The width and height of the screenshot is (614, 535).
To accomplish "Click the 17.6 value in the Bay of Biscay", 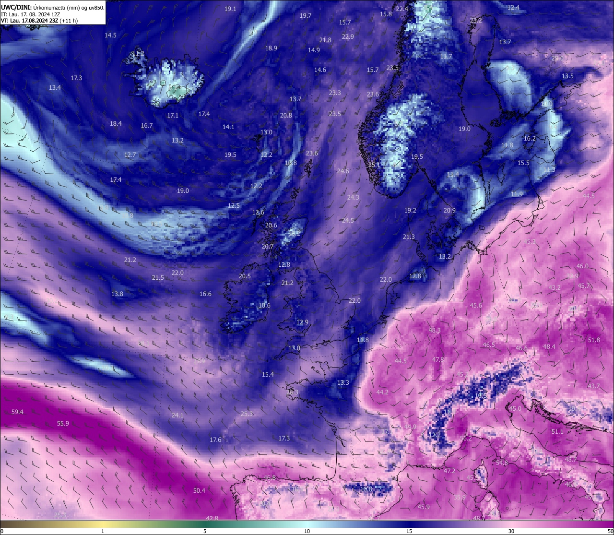I will (x=215, y=440).
